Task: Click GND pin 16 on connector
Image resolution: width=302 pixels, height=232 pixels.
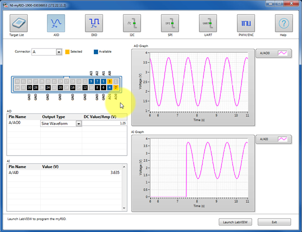Action: [x=73, y=88]
